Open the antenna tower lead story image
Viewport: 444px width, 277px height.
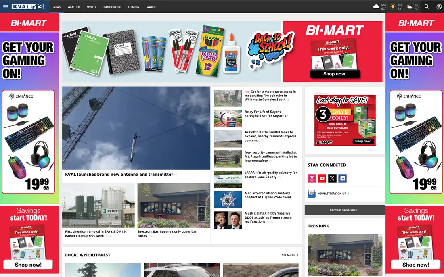pos(136,128)
